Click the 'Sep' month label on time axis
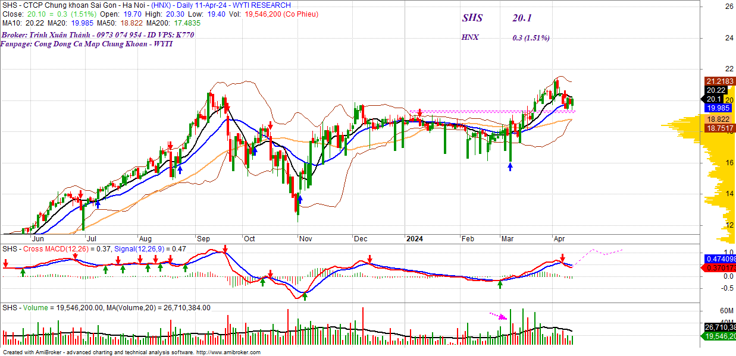 coord(202,238)
